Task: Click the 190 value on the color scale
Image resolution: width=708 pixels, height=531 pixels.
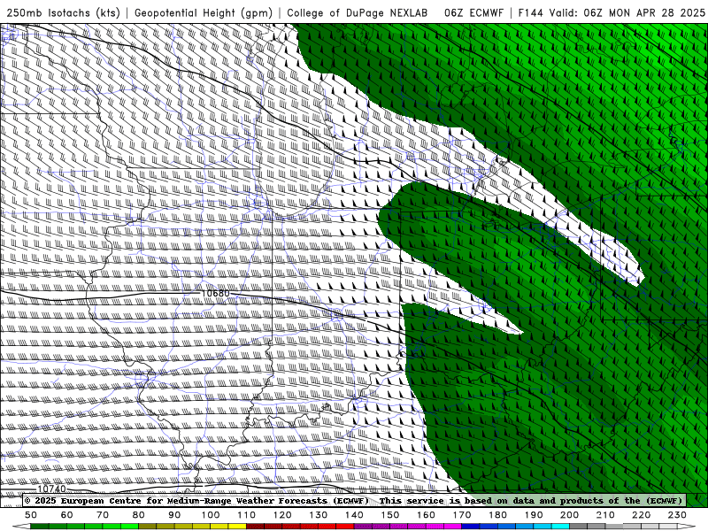Action: coord(534,515)
